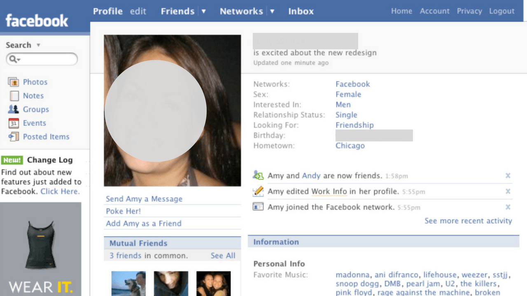Screen dimensions: 527x296
Task: Click Poke Her!
Action: (123, 211)
